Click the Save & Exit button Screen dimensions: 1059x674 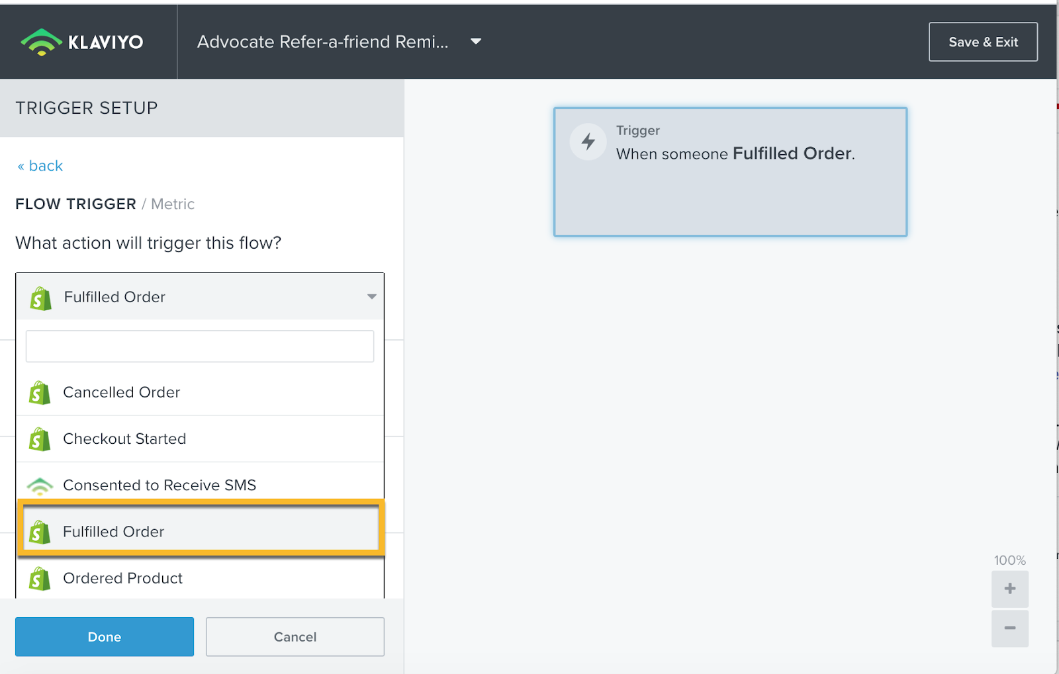[x=983, y=42]
